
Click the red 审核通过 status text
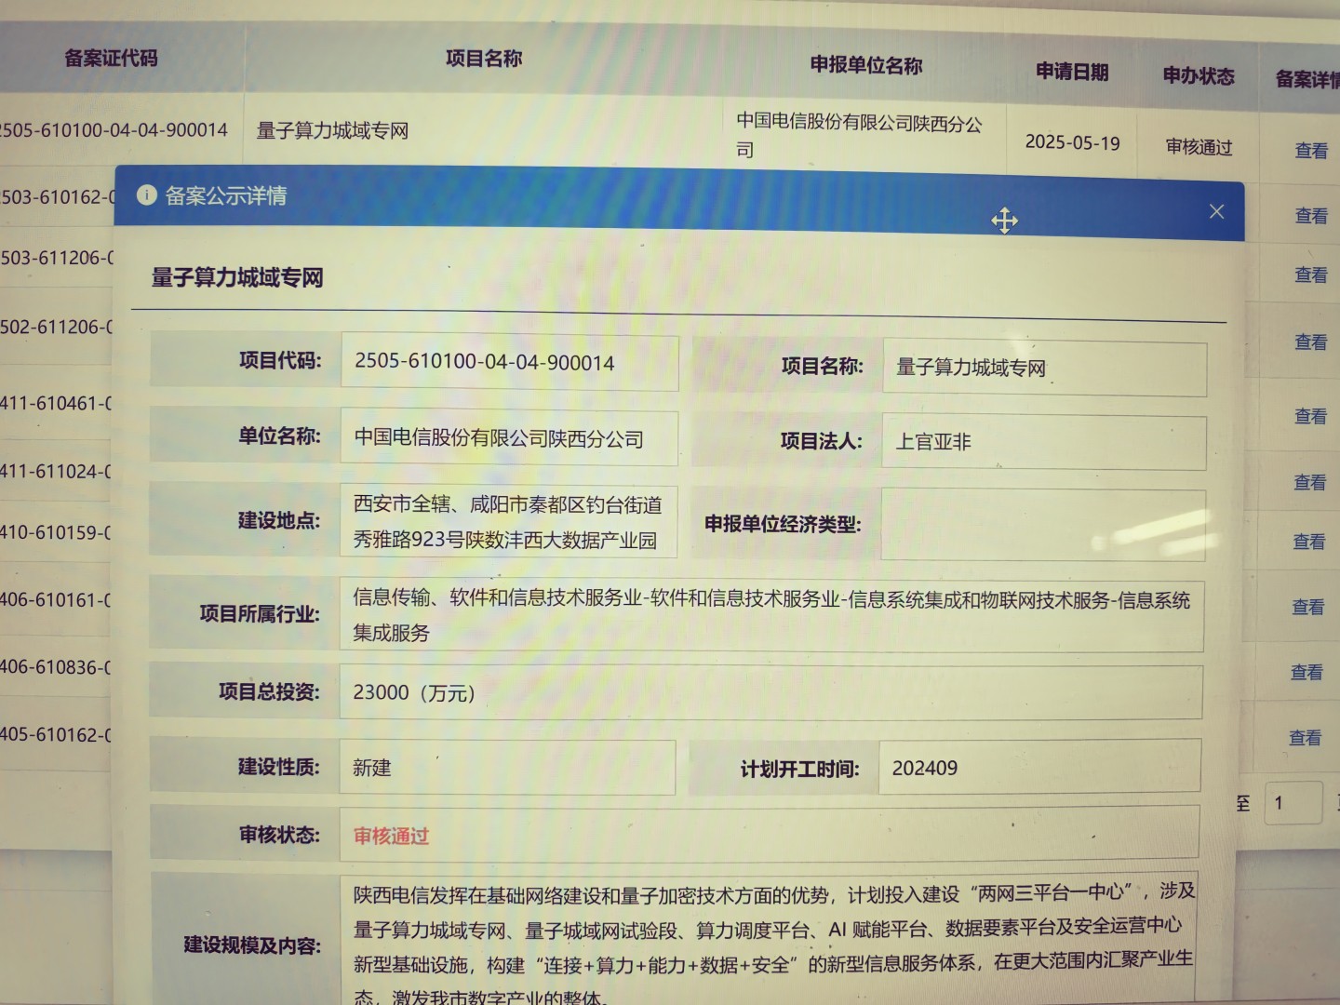pyautogui.click(x=391, y=836)
